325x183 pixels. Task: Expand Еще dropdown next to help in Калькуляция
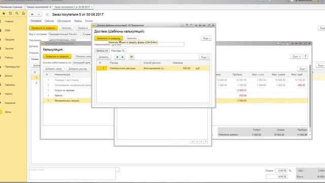[x=296, y=56]
